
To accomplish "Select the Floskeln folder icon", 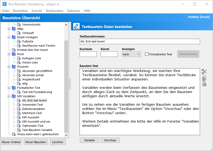I will (x=14, y=67).
